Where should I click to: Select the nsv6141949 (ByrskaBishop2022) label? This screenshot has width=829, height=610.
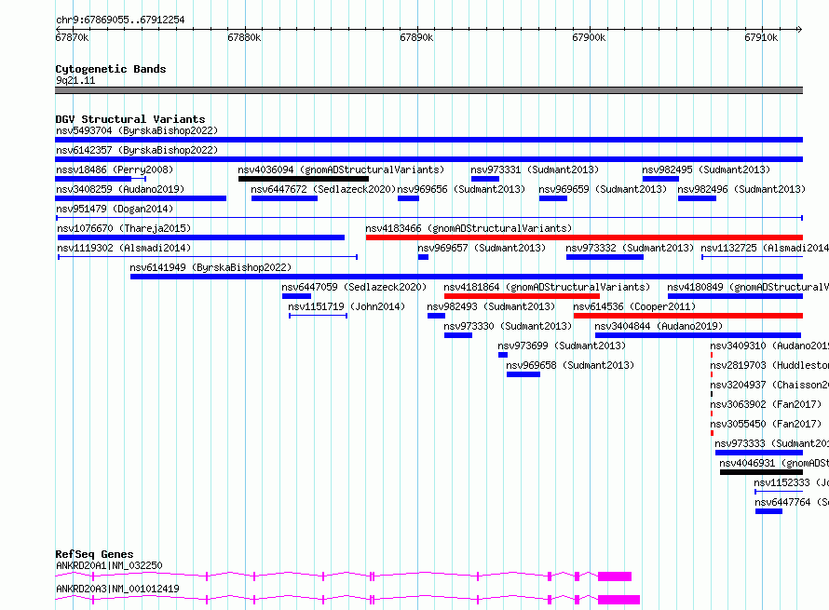(210, 267)
